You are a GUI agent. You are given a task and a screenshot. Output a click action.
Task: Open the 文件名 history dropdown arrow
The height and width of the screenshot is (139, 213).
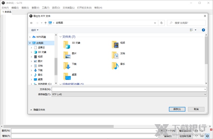click(205, 89)
